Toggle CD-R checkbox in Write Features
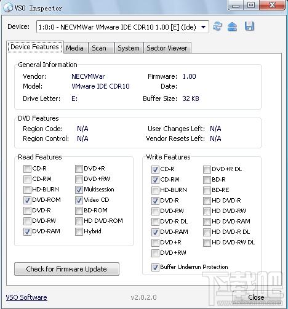Image resolution: width=288 pixels, height=309 pixels. [155, 169]
